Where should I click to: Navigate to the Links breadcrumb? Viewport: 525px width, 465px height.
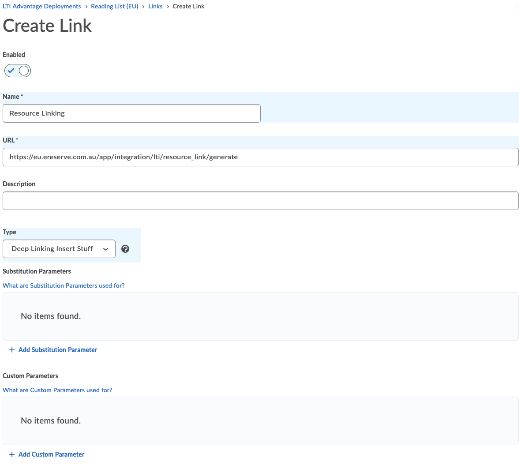[155, 7]
